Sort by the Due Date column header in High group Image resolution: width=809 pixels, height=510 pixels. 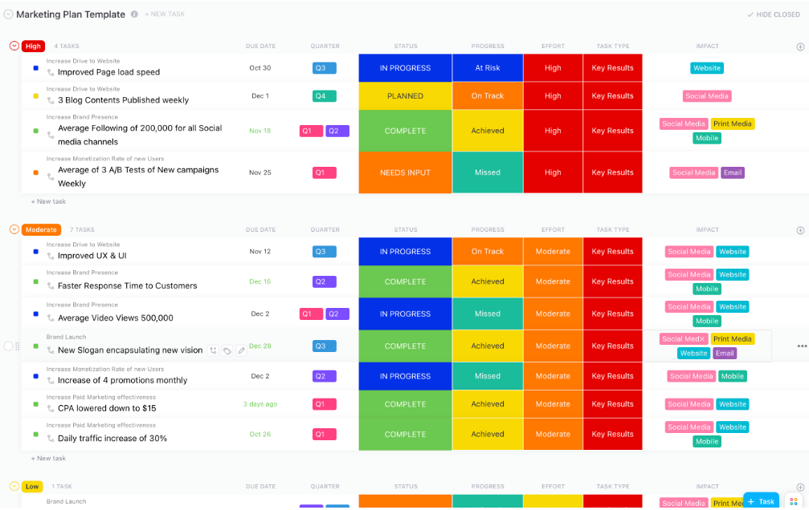[260, 46]
